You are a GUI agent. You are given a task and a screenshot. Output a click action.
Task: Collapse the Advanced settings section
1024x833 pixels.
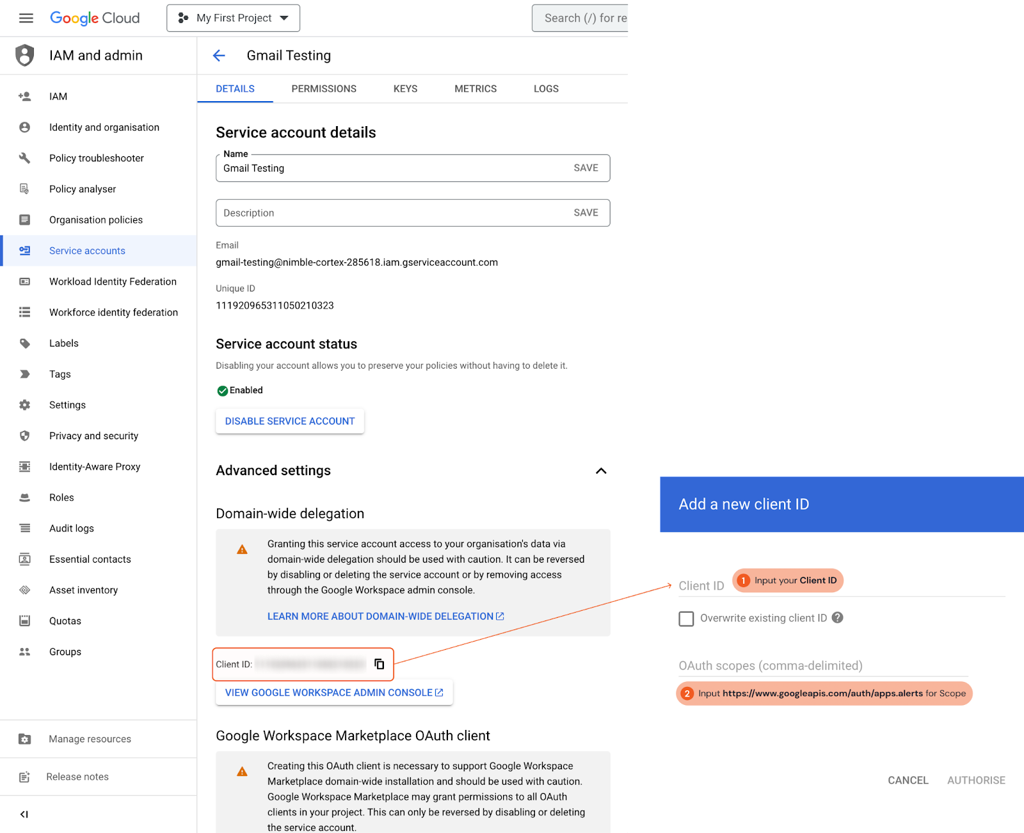(601, 471)
